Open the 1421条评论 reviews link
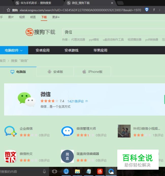 pos(75,101)
